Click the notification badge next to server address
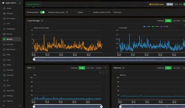Viewport: 185px width, 108px height. (20, 3)
